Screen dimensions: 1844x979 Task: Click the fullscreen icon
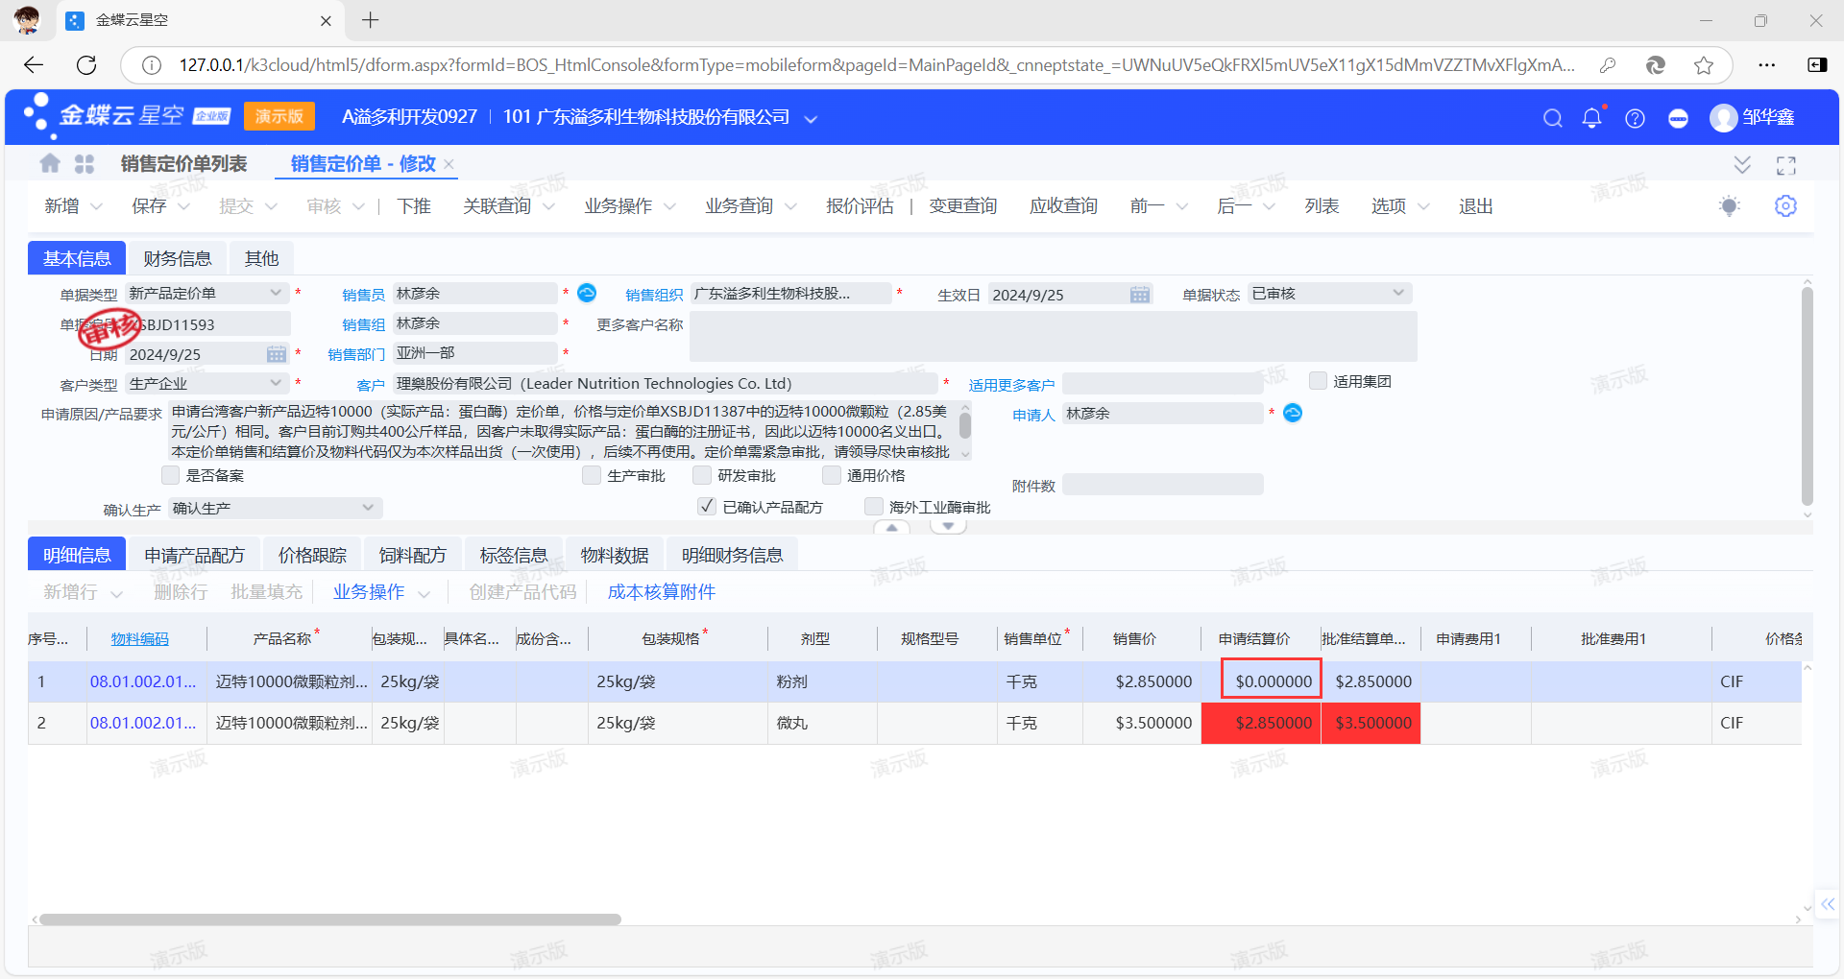1786,165
